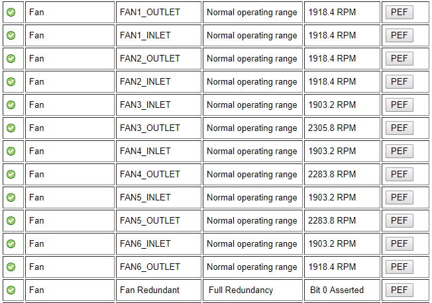Select the FAN6_INLET sensor name cell

pos(159,244)
